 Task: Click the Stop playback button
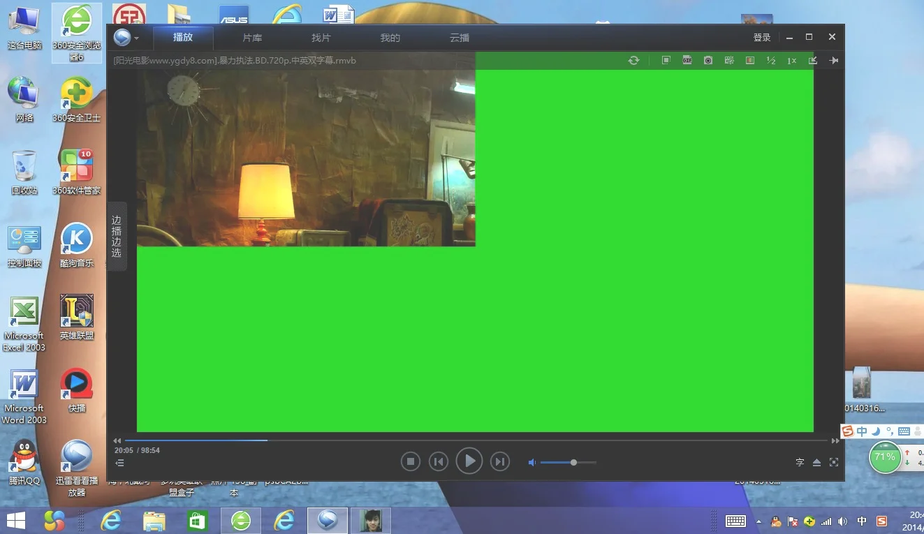(x=411, y=461)
